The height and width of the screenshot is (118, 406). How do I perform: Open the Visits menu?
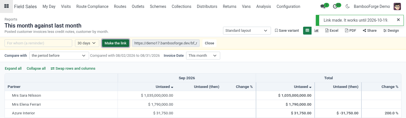66,6
